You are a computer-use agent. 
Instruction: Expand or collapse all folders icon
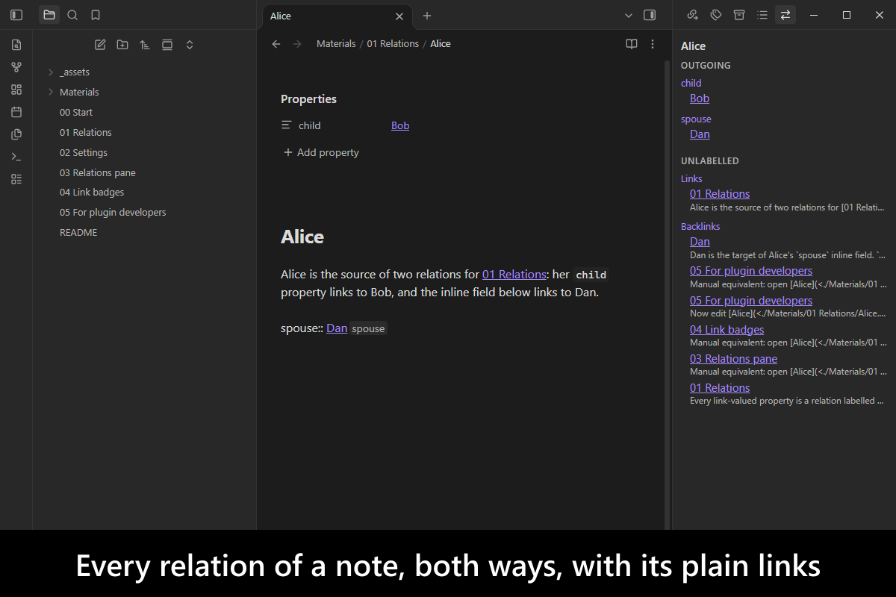click(190, 45)
